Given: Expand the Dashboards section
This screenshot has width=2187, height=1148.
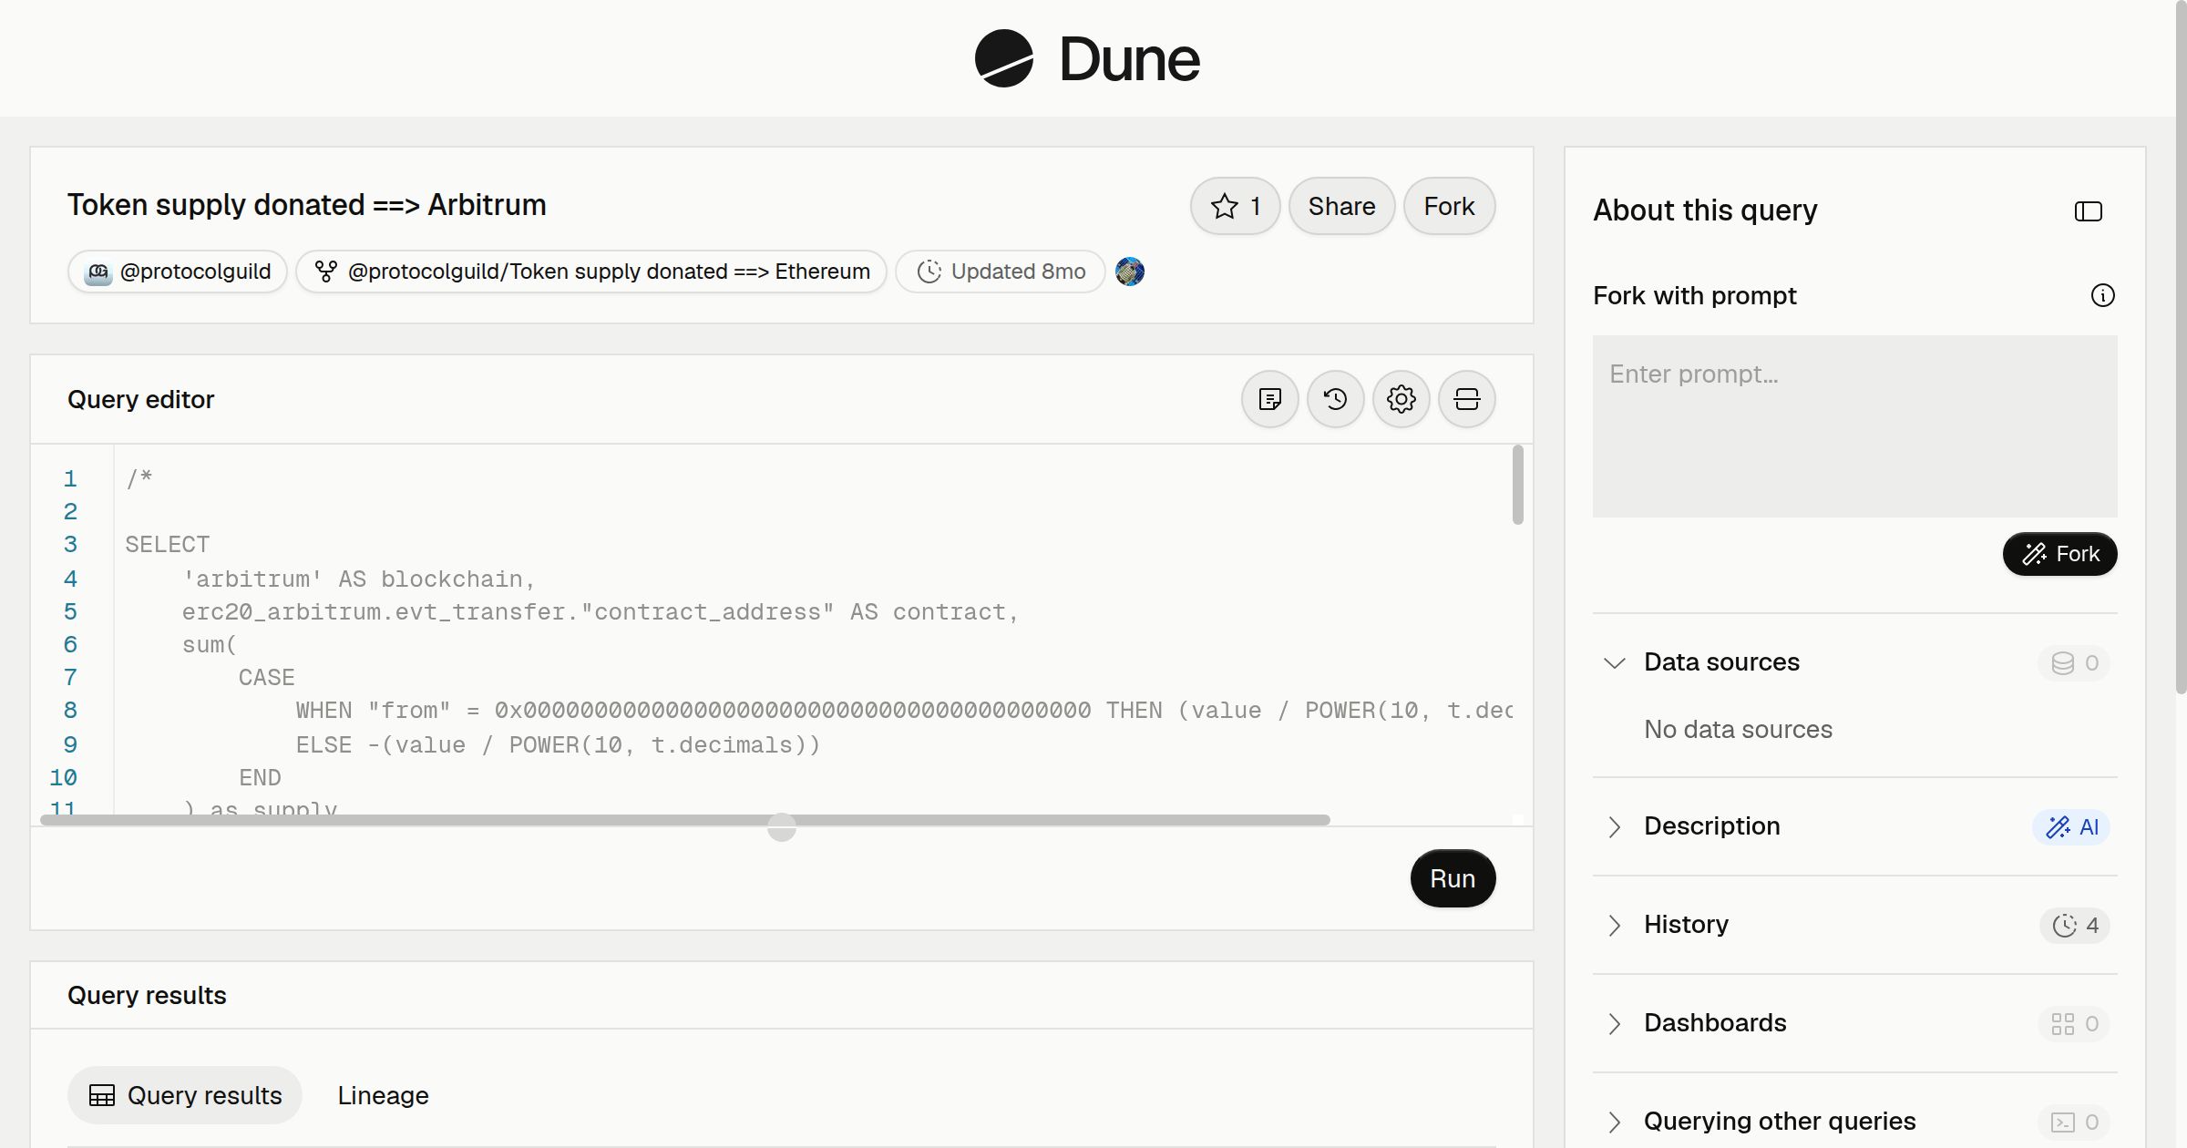Looking at the screenshot, I should tap(1615, 1023).
